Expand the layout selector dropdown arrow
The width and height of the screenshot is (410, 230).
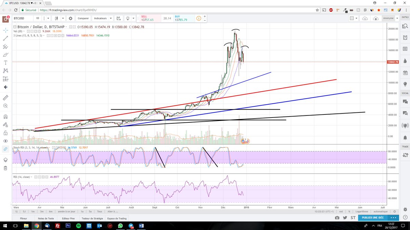(356, 18)
